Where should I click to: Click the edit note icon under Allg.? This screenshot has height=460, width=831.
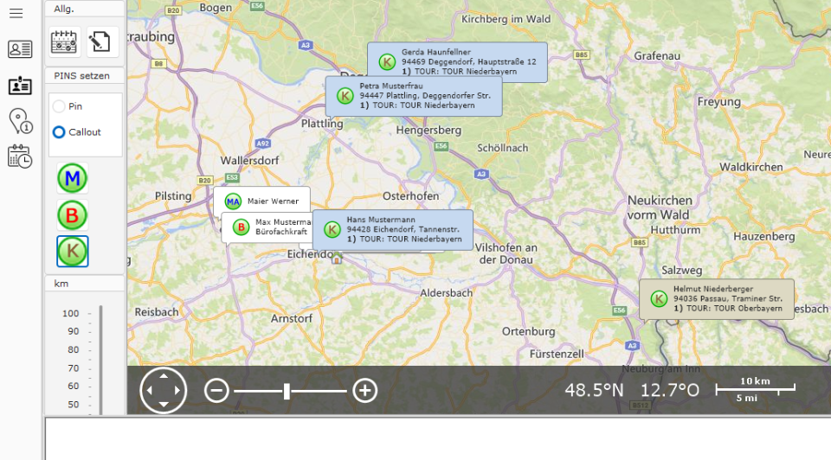101,42
